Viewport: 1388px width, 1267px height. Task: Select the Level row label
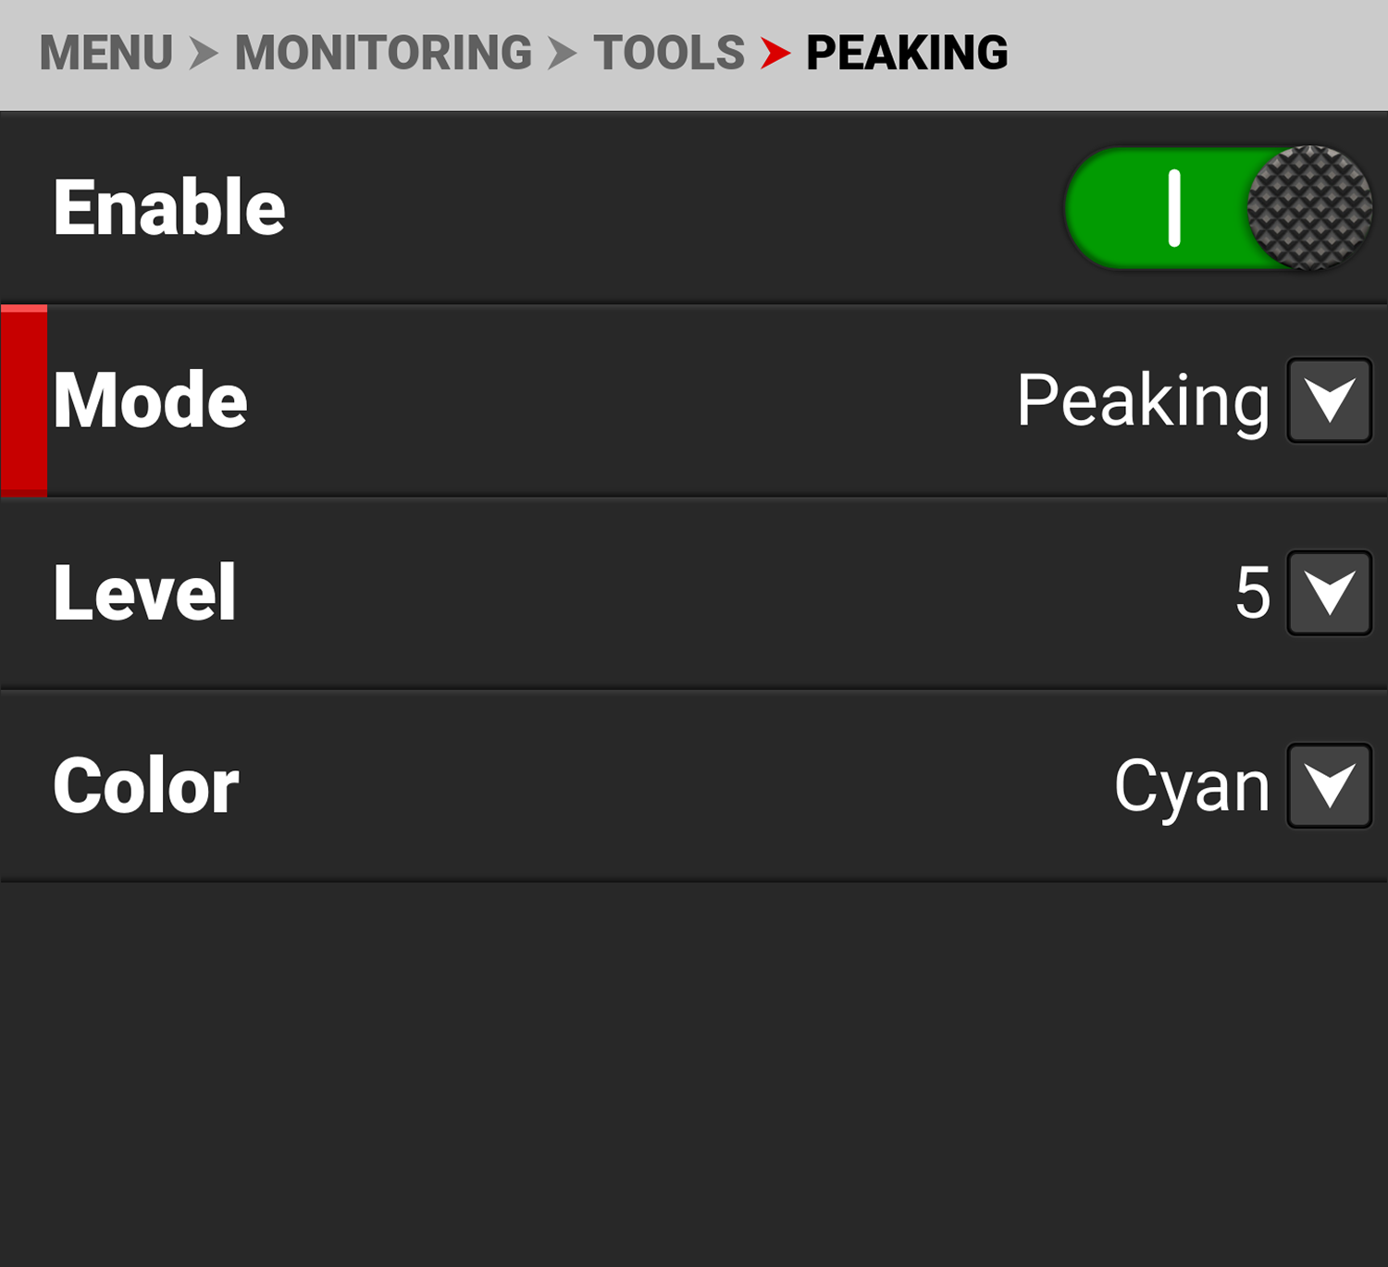pyautogui.click(x=145, y=593)
